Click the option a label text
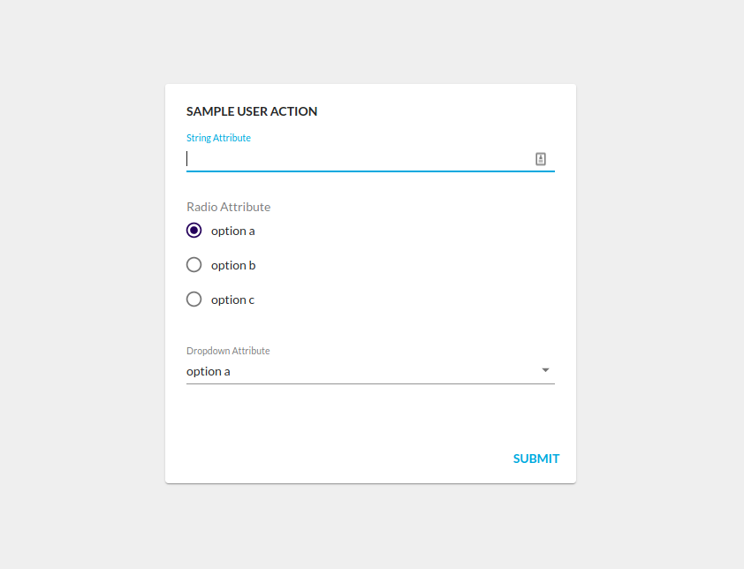Viewport: 744px width, 569px height. [232, 230]
